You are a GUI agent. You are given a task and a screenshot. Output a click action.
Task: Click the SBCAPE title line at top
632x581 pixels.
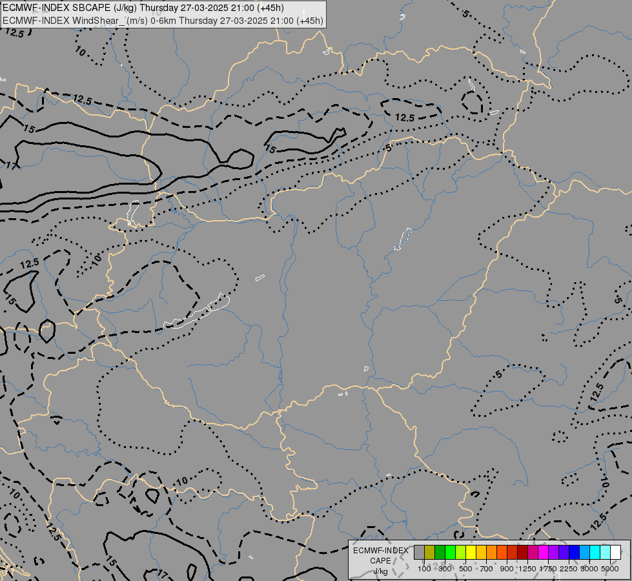pos(143,8)
